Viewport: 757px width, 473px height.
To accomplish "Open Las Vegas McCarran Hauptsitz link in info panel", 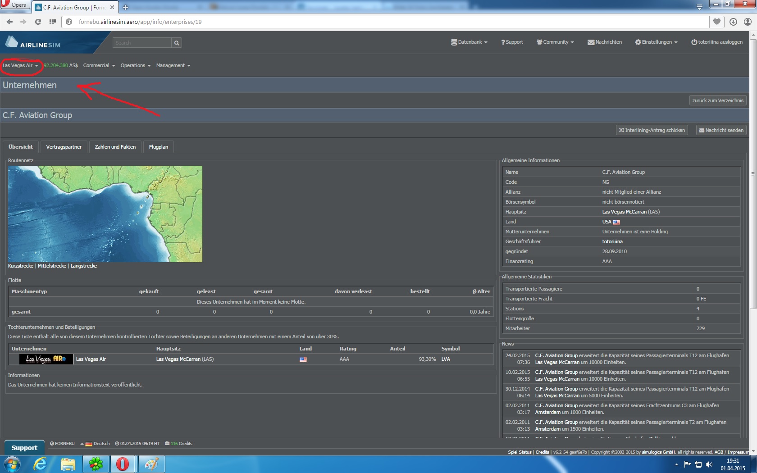I will 625,212.
